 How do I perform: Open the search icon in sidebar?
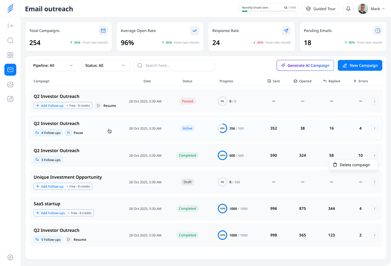tap(10, 40)
